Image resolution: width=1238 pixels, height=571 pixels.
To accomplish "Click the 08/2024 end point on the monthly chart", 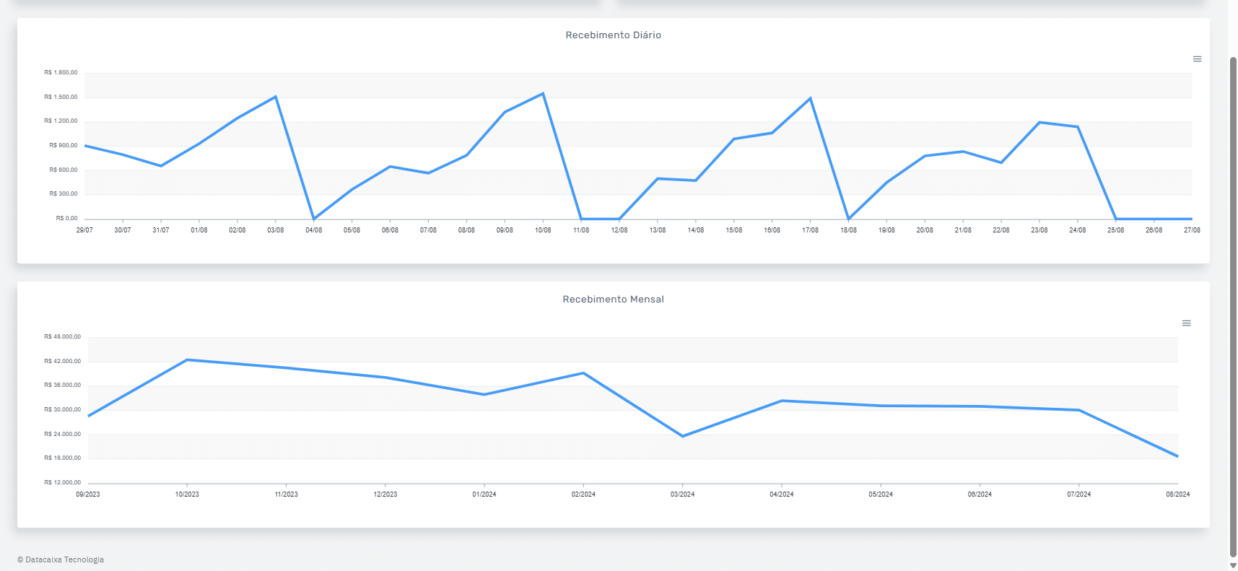I will (x=1177, y=456).
